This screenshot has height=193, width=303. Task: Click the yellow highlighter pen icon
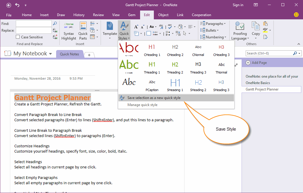pos(265,30)
